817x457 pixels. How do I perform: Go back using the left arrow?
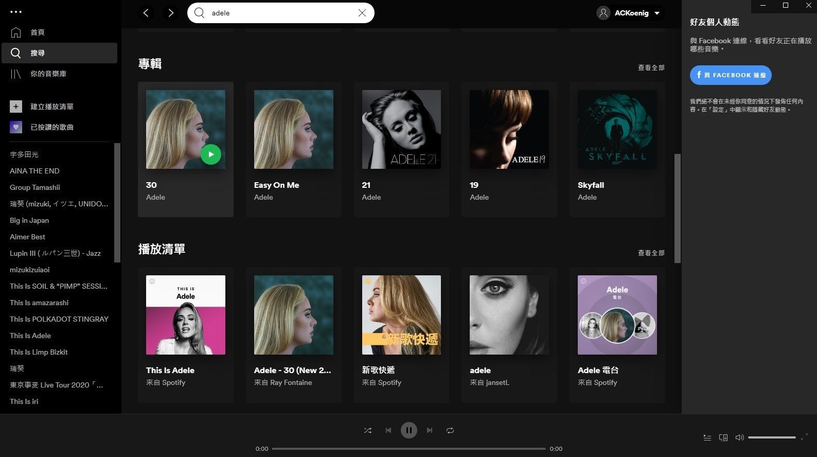pos(146,13)
